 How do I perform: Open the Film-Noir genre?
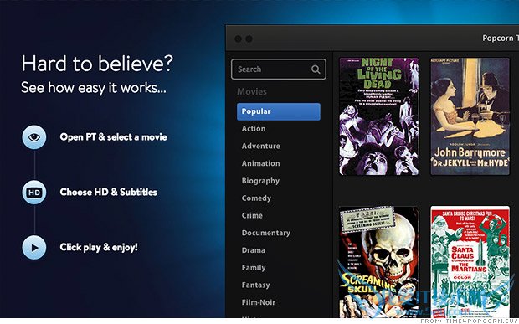pos(259,302)
